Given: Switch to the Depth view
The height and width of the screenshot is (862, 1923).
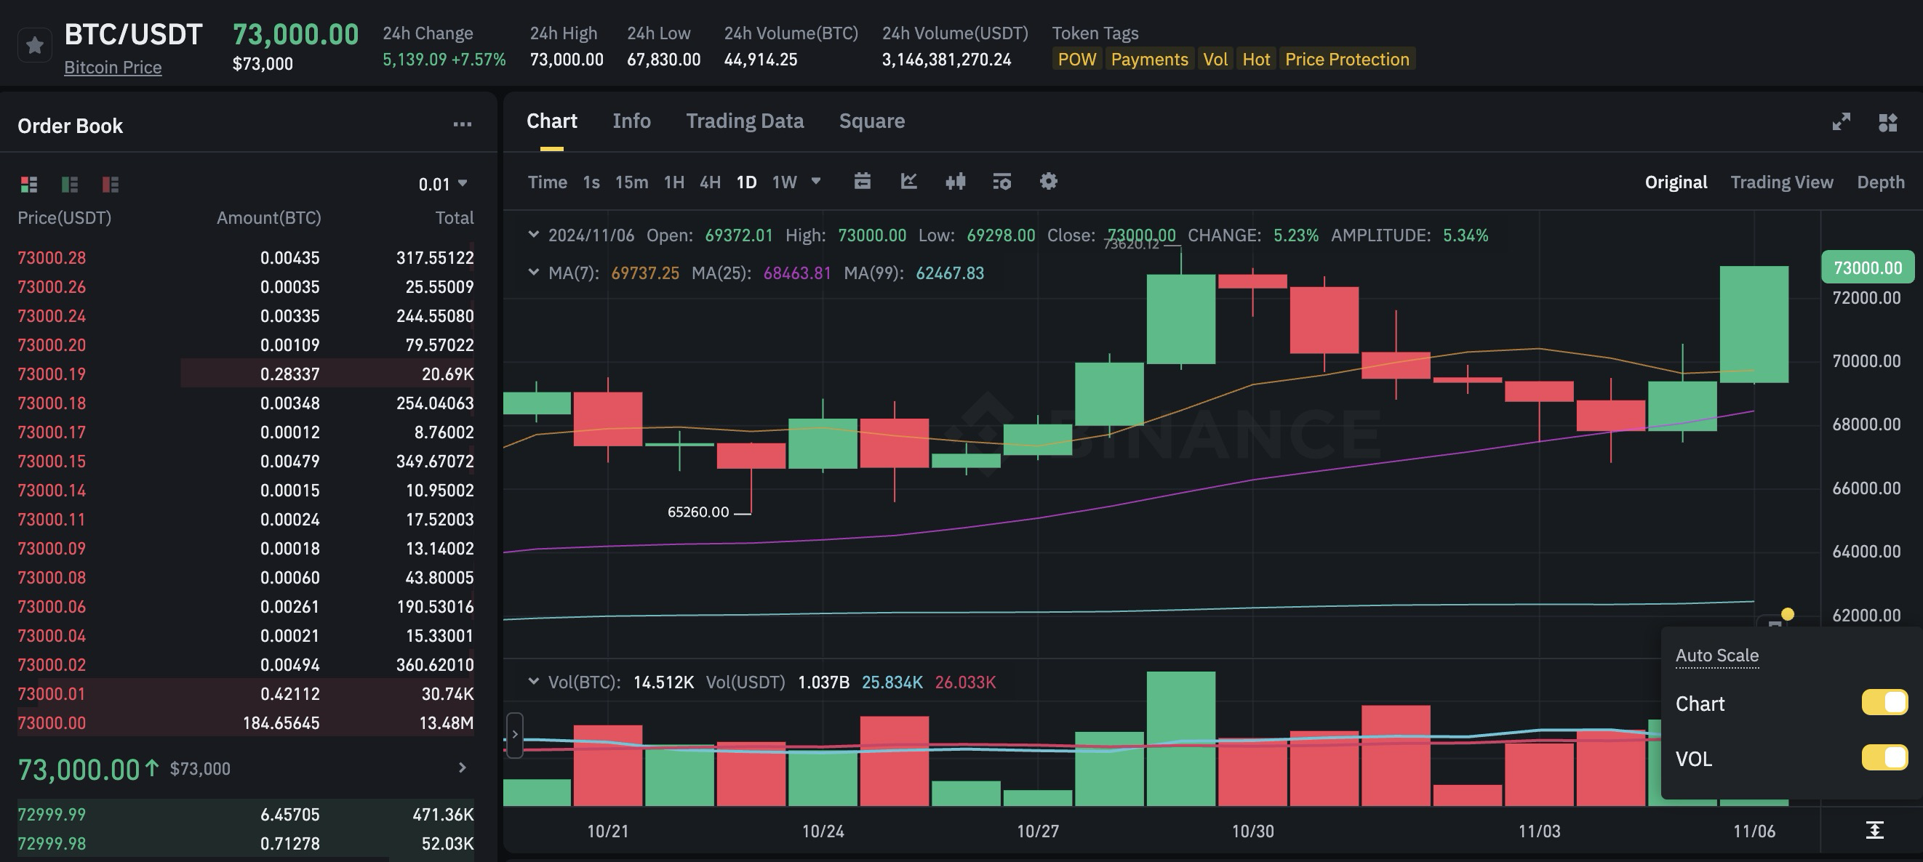Looking at the screenshot, I should (x=1879, y=182).
